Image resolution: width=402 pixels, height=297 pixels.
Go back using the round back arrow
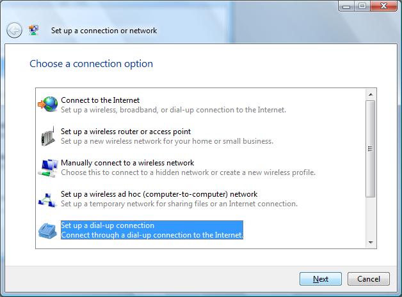[x=14, y=30]
